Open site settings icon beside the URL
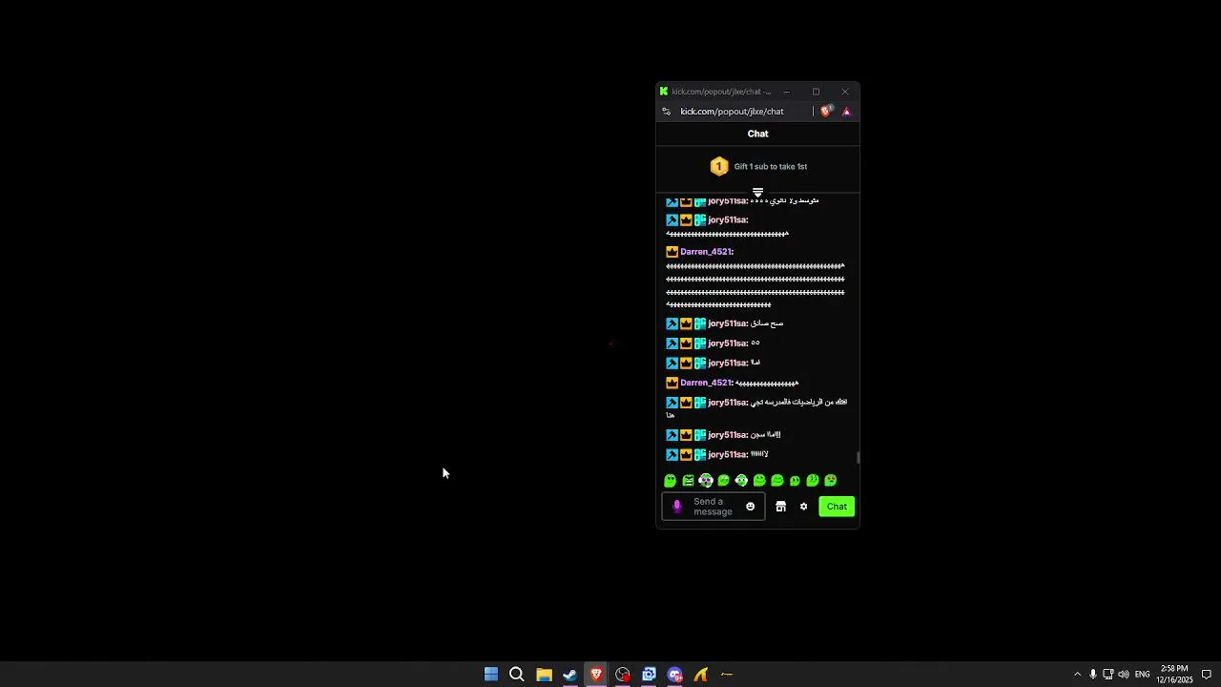The width and height of the screenshot is (1221, 687). click(666, 112)
